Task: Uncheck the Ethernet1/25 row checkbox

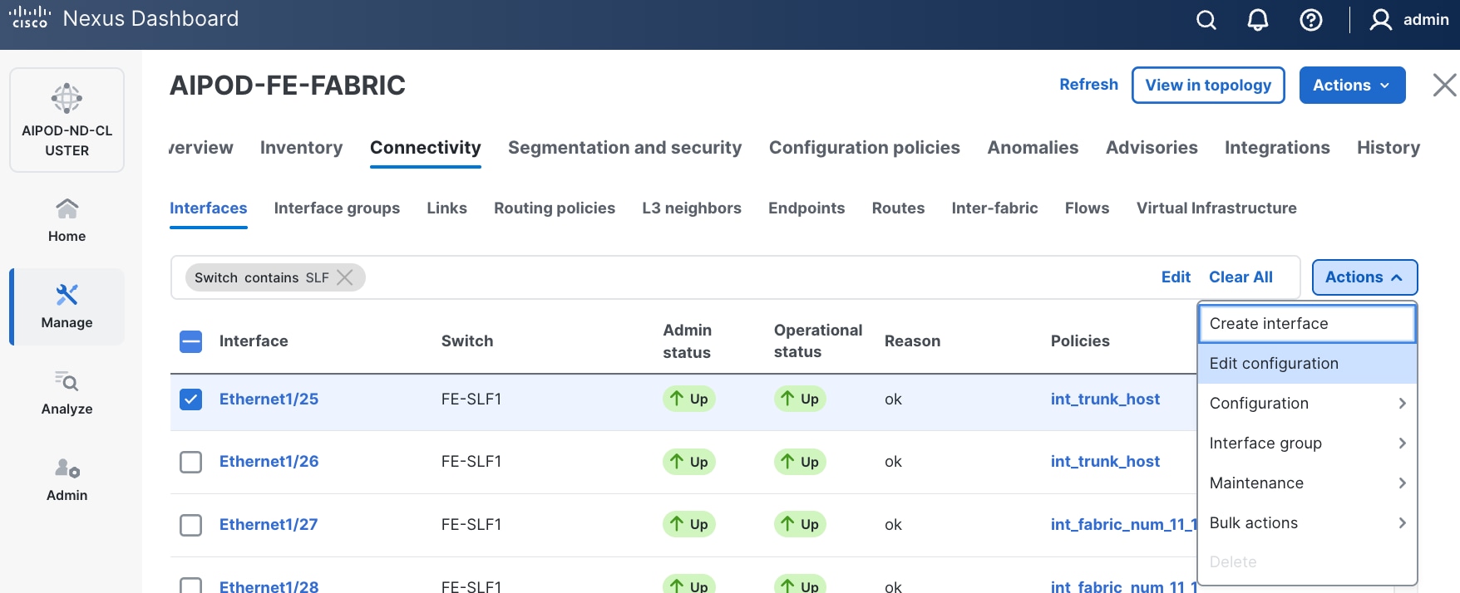Action: point(191,399)
